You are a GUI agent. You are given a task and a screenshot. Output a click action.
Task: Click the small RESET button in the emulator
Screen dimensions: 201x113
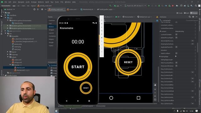click(86, 88)
